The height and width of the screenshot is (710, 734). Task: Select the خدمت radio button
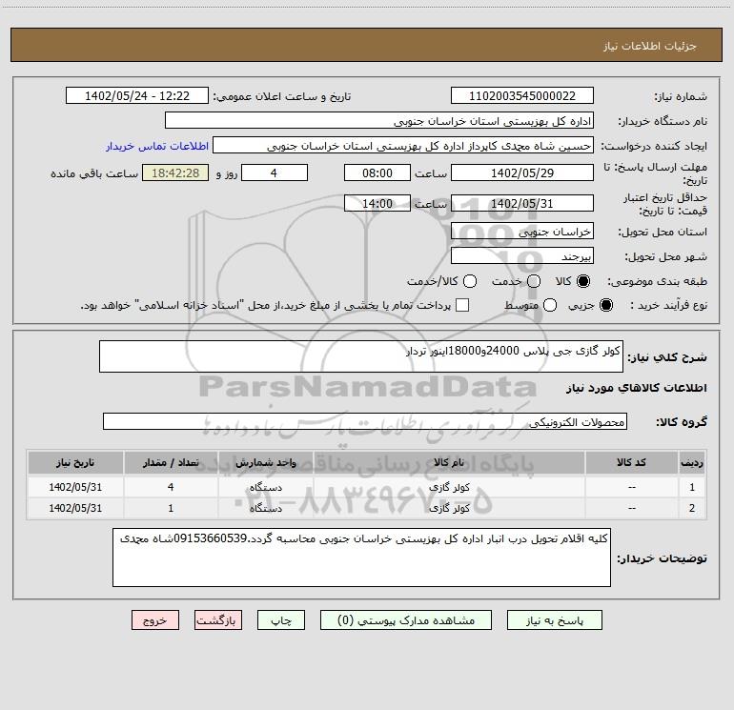pos(534,281)
